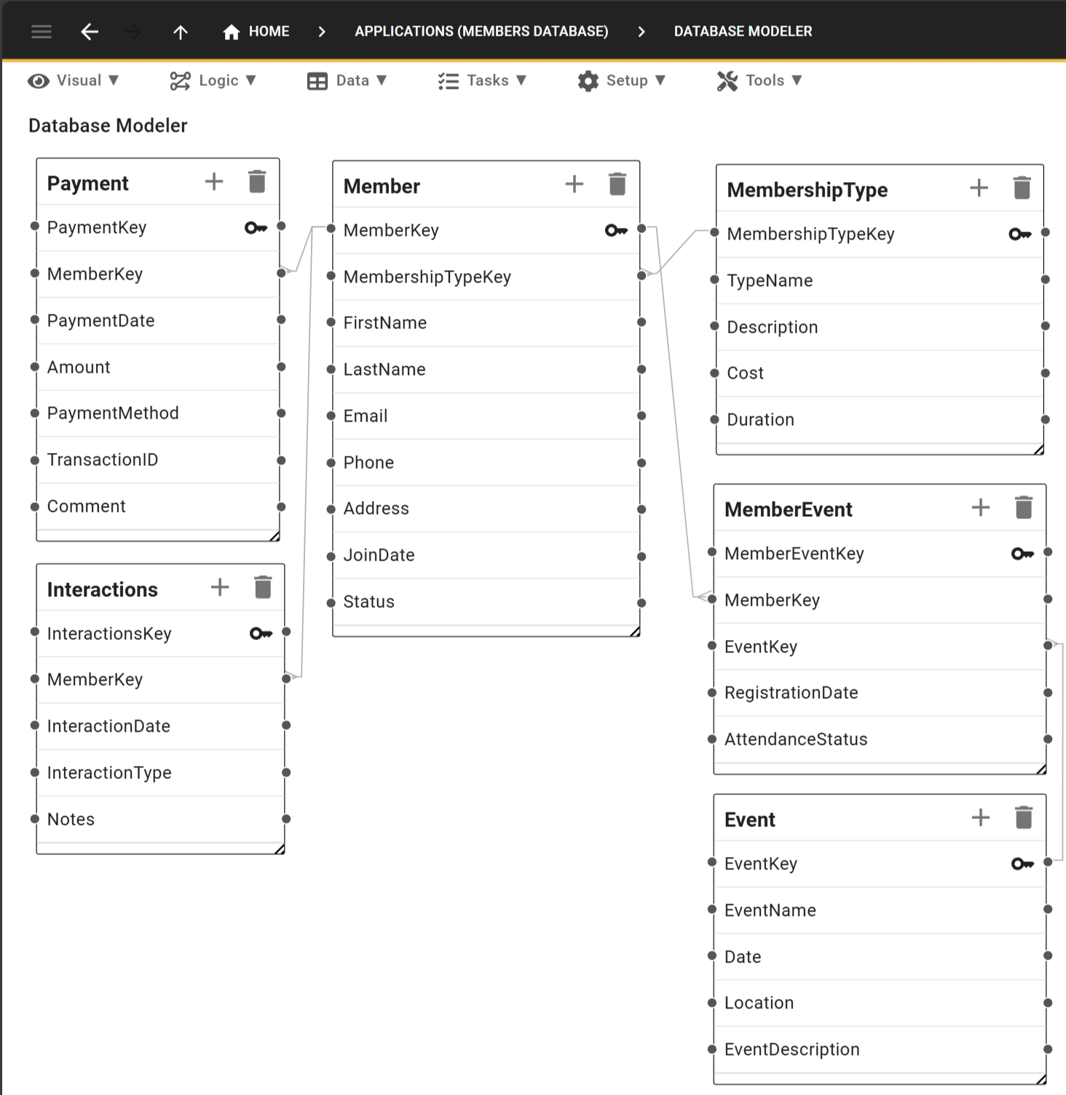Screen dimensions: 1066x1095
Task: Open Applications (Members Database) breadcrumb
Action: pos(482,31)
